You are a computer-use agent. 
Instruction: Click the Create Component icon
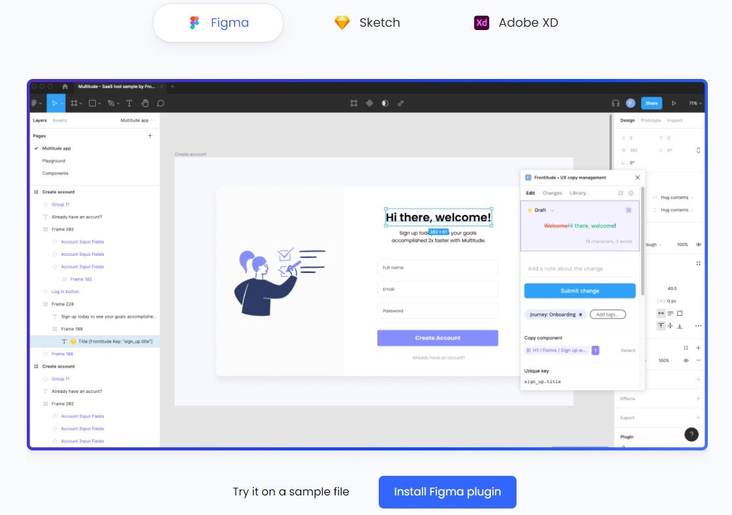click(x=370, y=103)
